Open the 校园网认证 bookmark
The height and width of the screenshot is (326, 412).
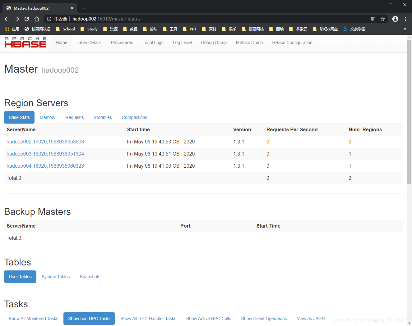pos(37,29)
